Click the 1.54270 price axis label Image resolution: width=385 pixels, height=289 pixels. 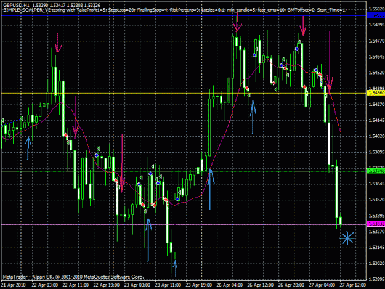tap(376, 105)
